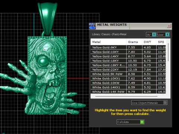179x134 pixels.
Task: Click the 4.85 DWT cell
Action: coord(149,47)
